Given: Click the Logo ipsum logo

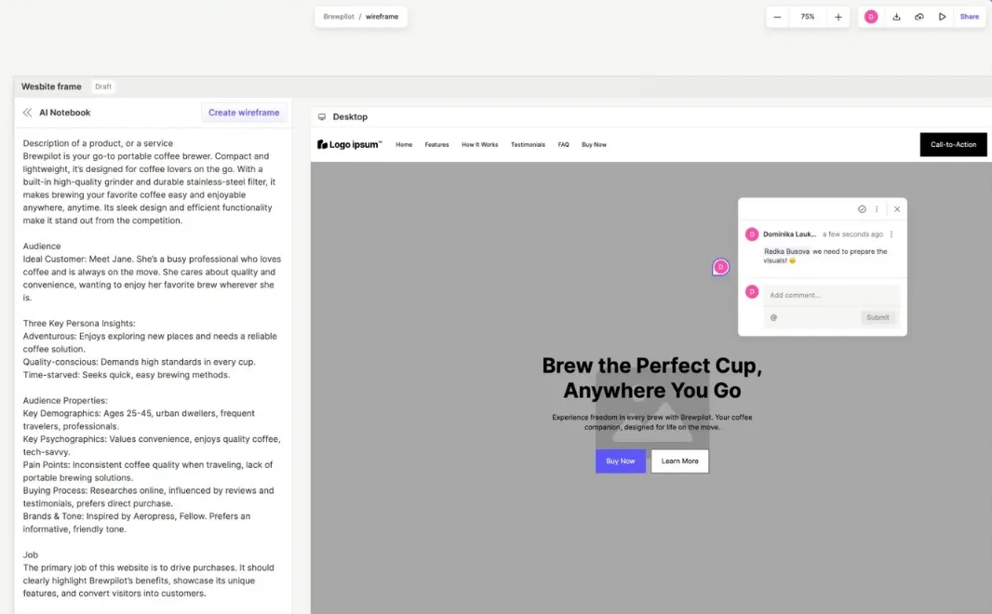Looking at the screenshot, I should click(x=350, y=145).
